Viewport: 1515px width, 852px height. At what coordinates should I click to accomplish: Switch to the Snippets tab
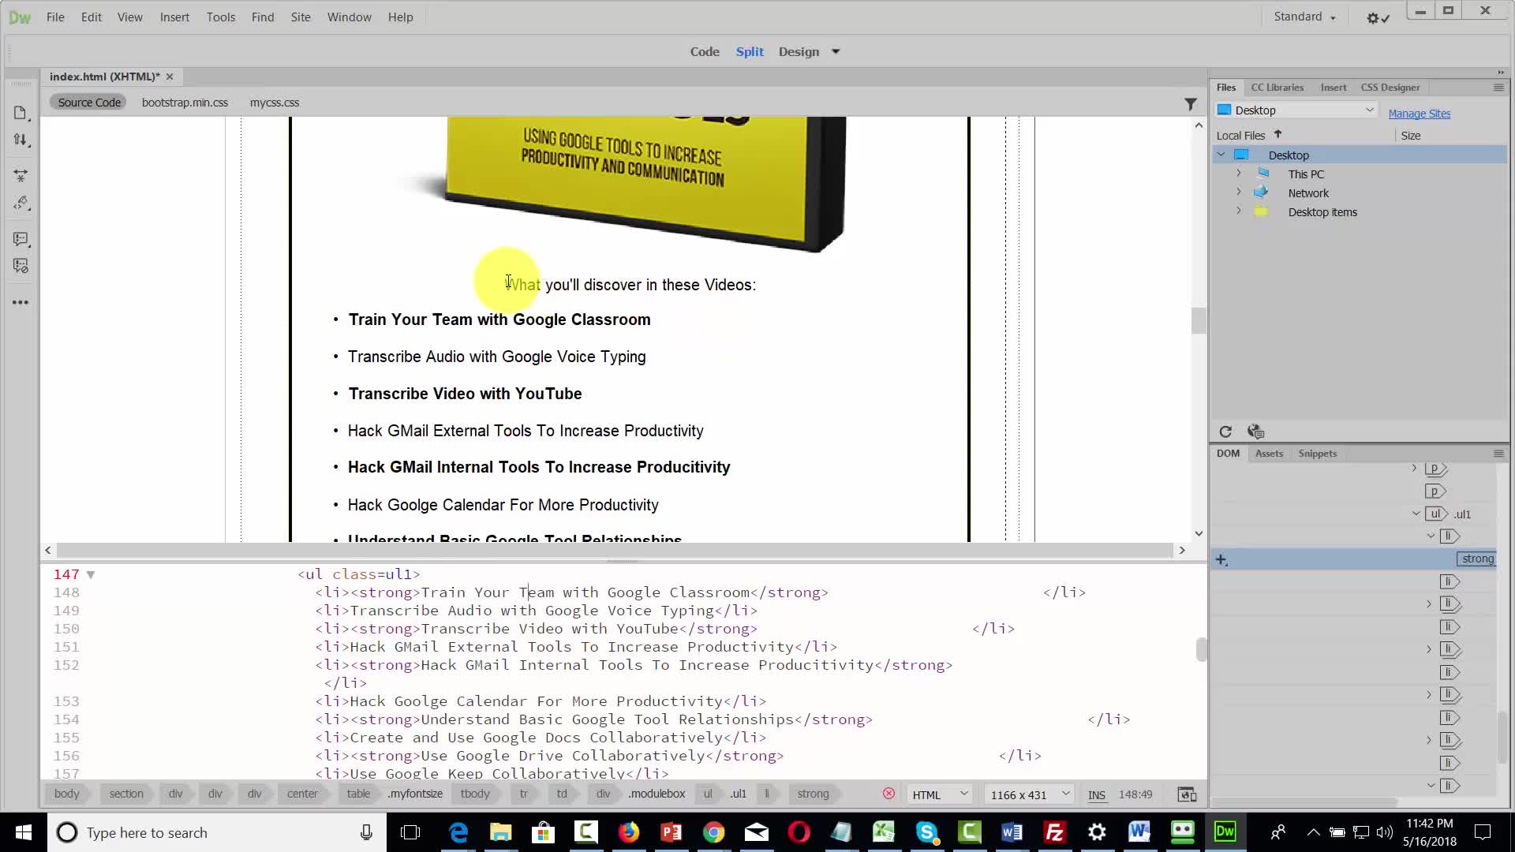(x=1317, y=454)
